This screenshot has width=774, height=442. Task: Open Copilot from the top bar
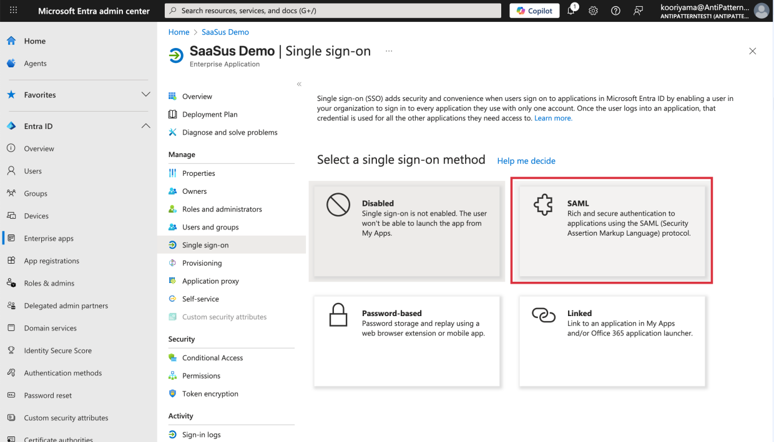pyautogui.click(x=535, y=11)
